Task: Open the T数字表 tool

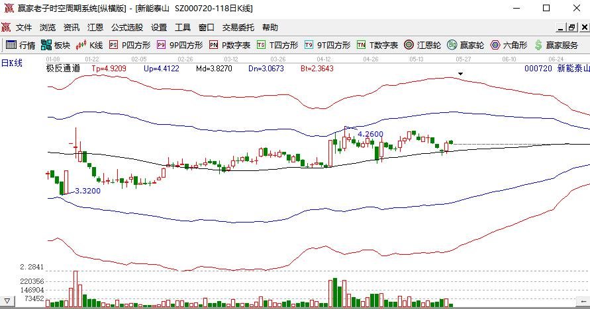Action: tap(377, 46)
